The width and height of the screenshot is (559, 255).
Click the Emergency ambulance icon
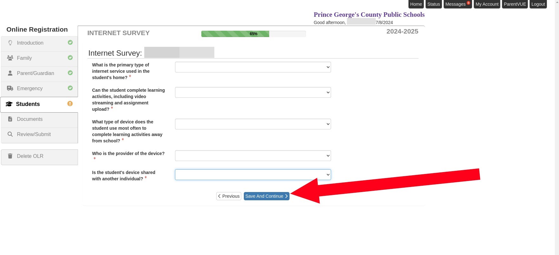point(10,88)
